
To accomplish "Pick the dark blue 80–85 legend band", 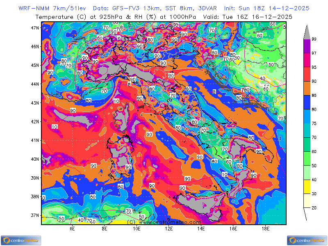I will pos(307,102).
